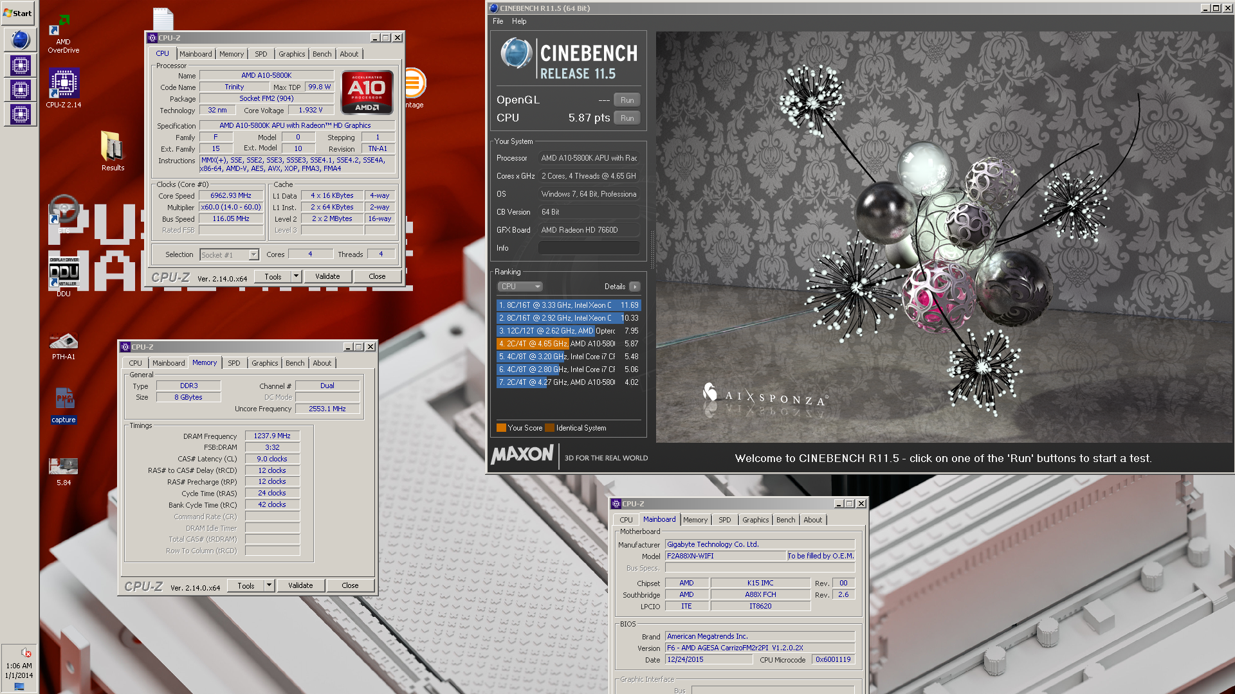
Task: Click Validate in Memory CPU-Z window
Action: coord(300,585)
